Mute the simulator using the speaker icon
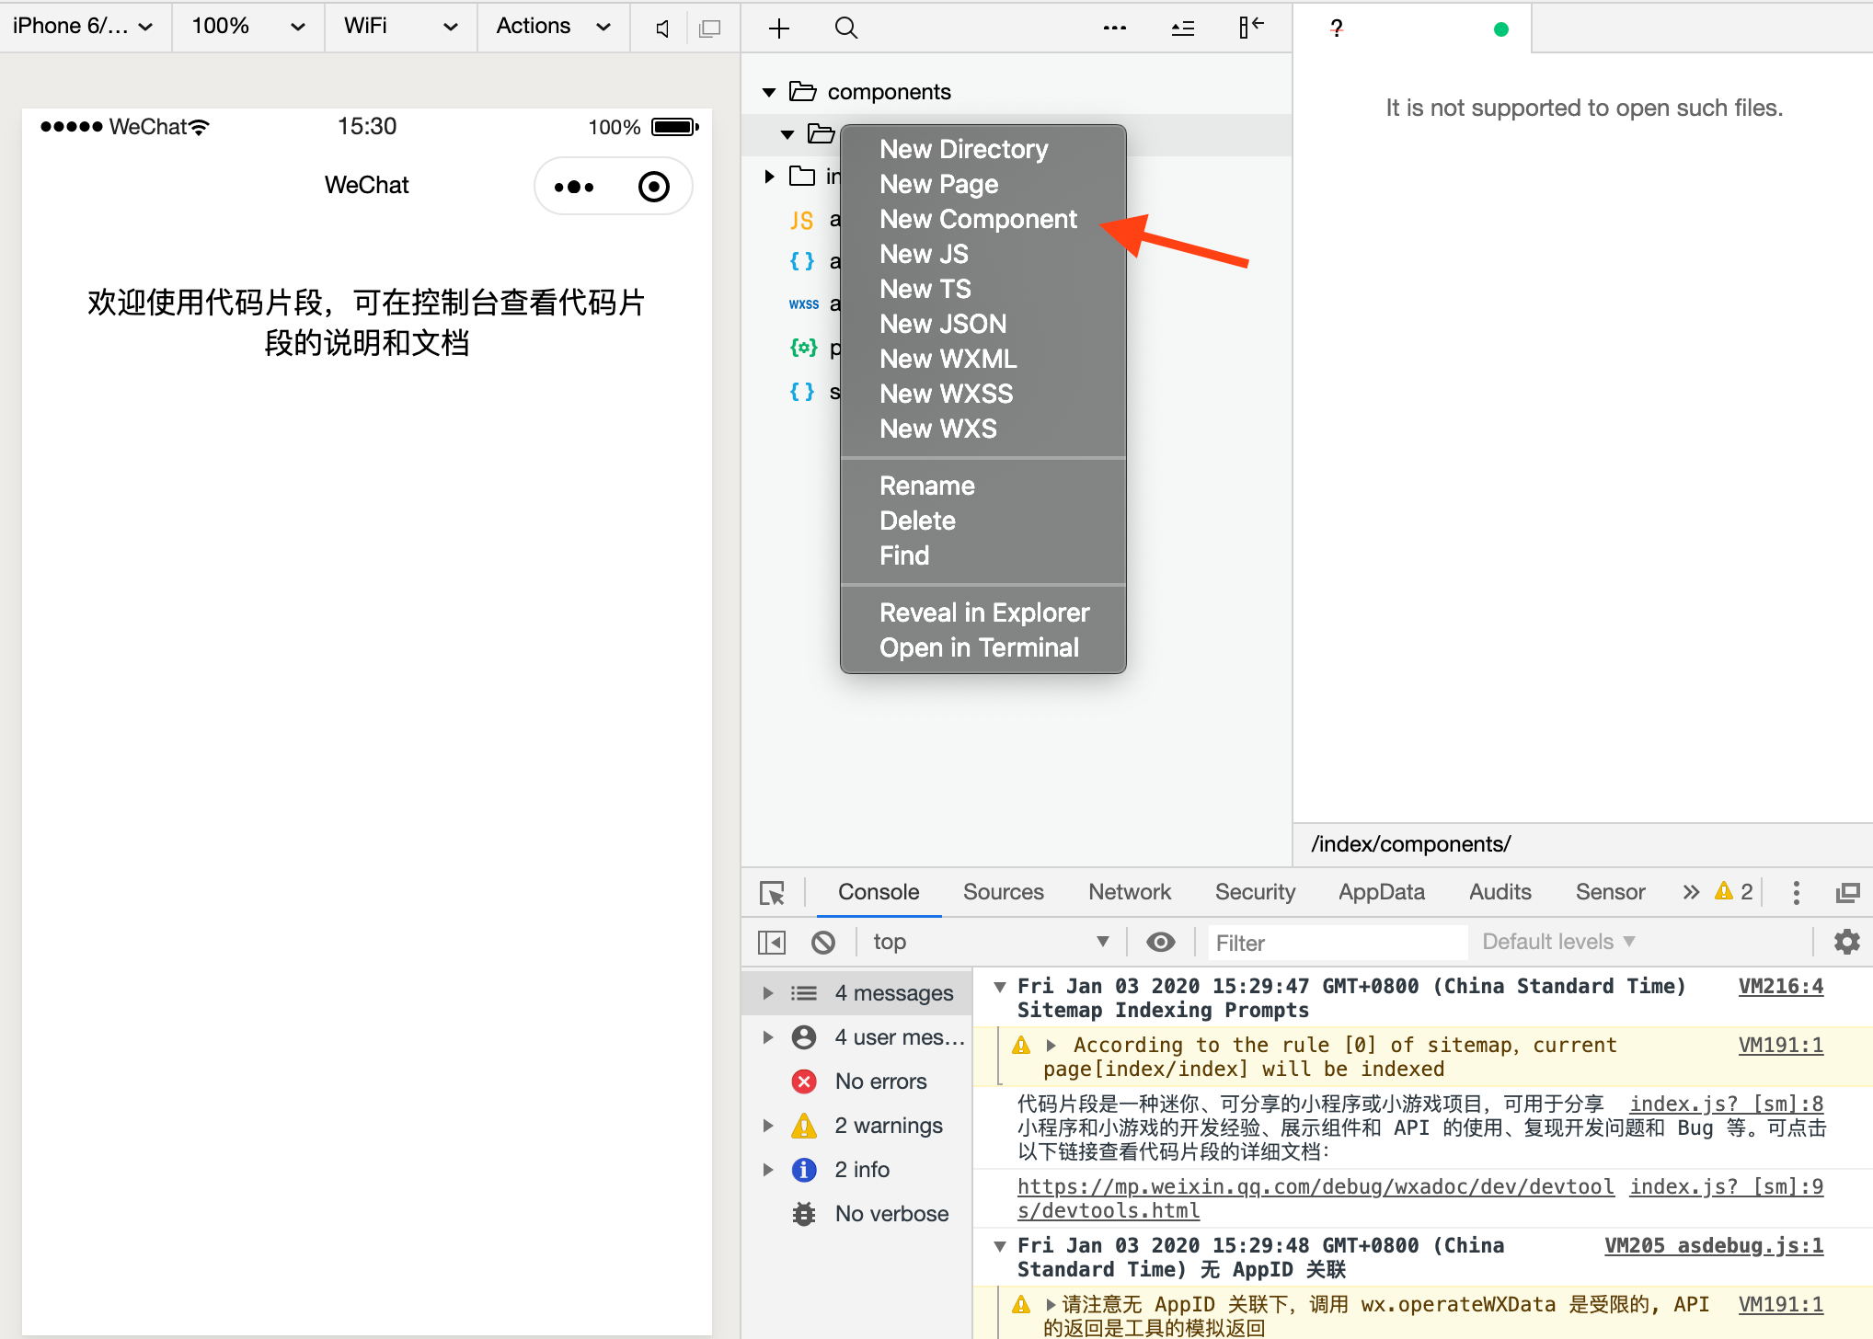This screenshot has width=1873, height=1339. click(x=661, y=28)
